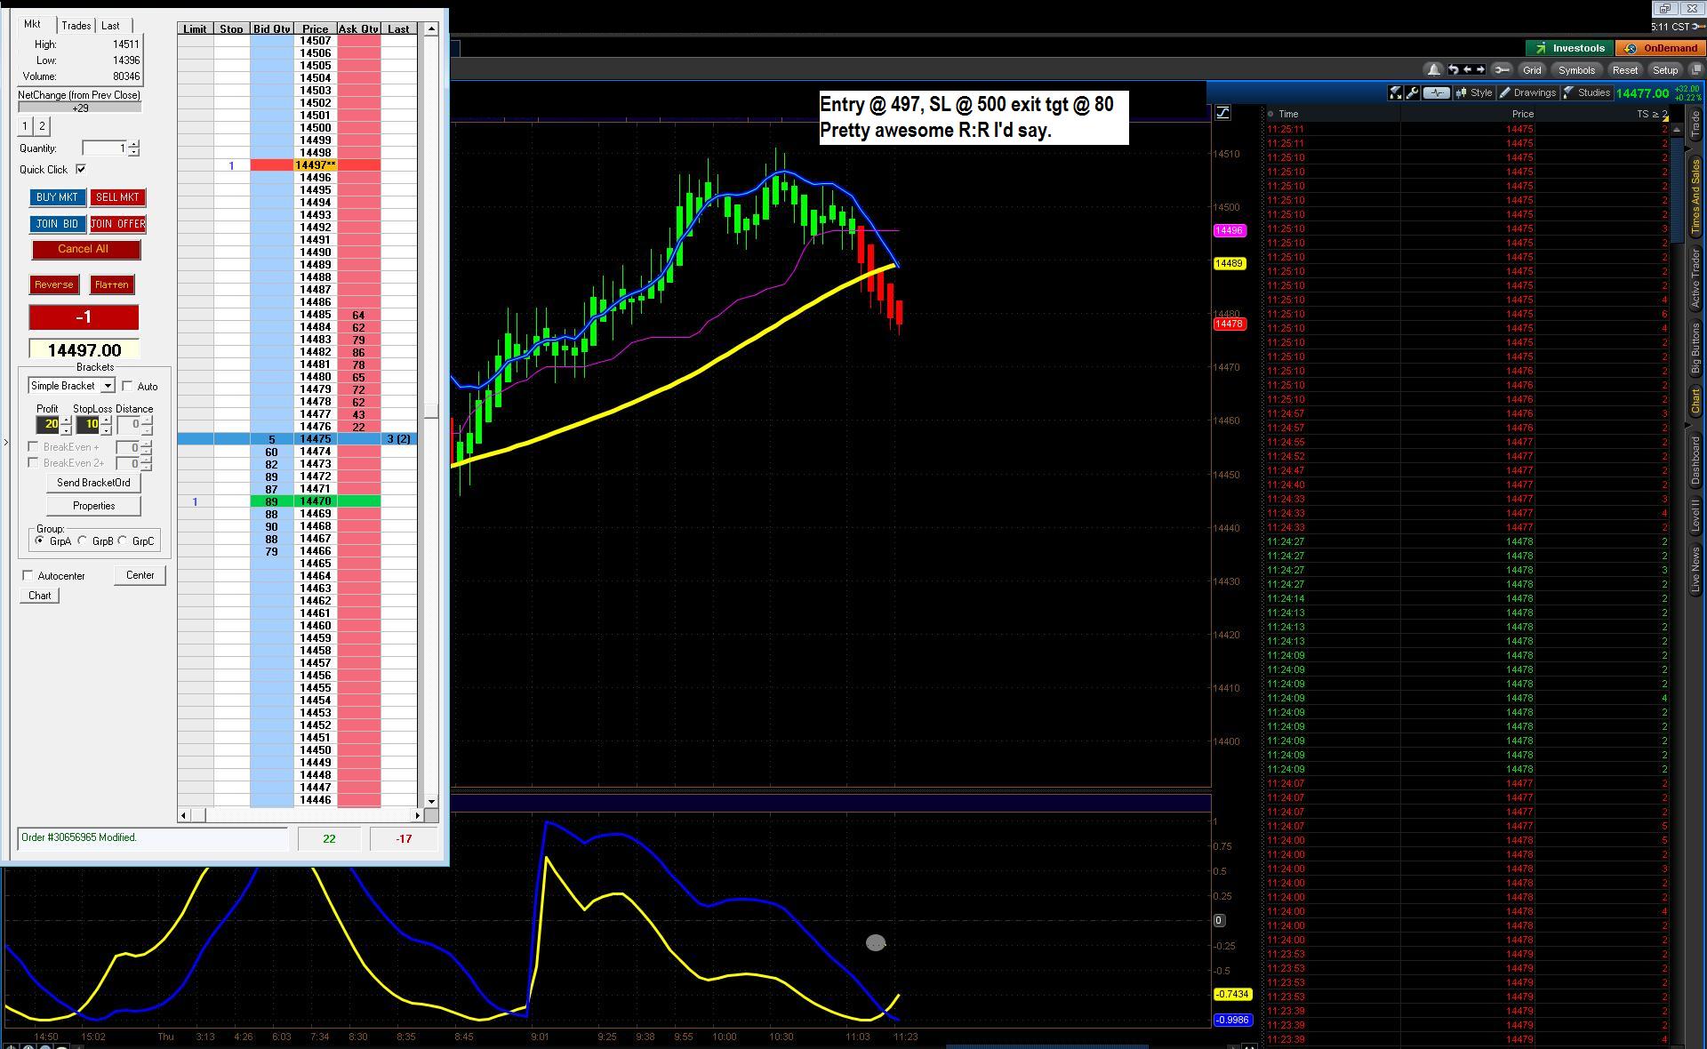Screen dimensions: 1707x1049
Task: Flatten the open position
Action: pyautogui.click(x=112, y=284)
